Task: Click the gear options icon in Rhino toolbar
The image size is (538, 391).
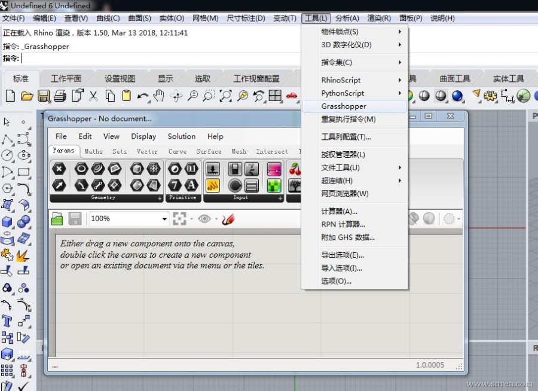Action: [490, 96]
